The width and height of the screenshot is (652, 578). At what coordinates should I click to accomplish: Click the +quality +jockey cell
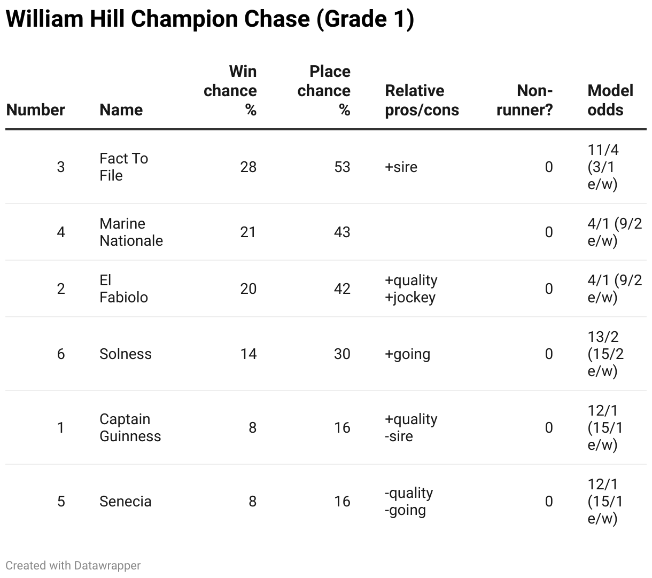(x=410, y=288)
